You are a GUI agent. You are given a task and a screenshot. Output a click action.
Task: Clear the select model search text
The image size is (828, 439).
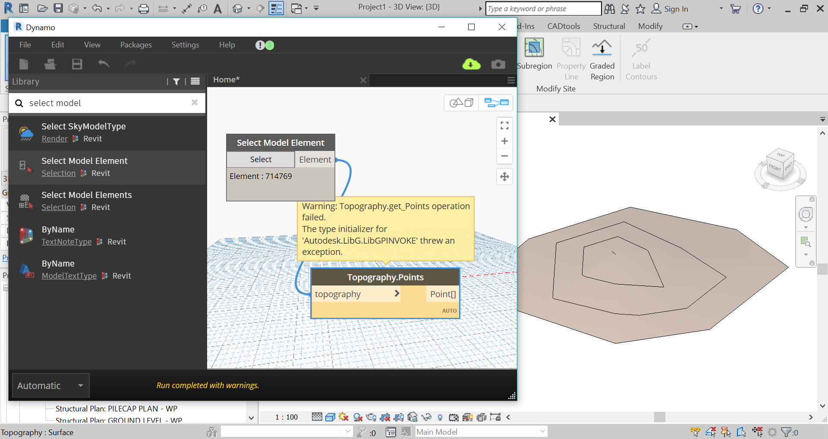point(195,103)
